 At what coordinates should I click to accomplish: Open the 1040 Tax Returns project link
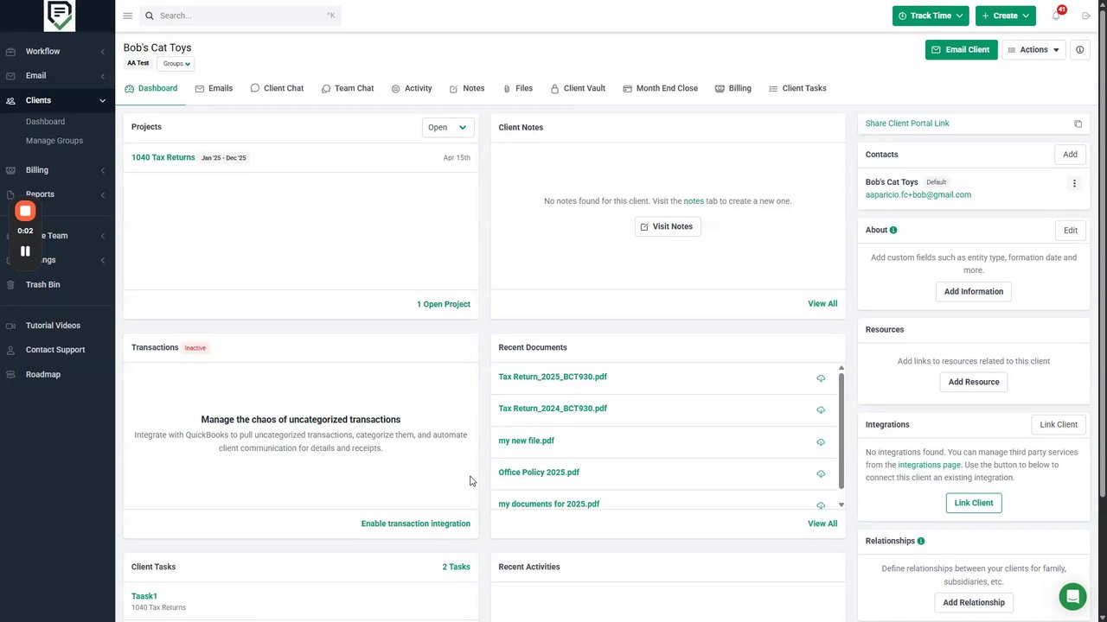(x=163, y=157)
